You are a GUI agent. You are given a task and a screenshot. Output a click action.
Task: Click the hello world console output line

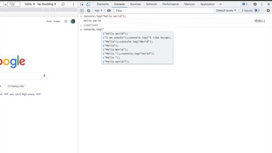(92, 21)
